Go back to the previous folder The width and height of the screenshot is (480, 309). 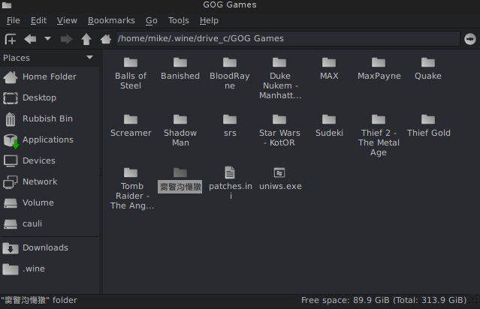click(x=30, y=39)
